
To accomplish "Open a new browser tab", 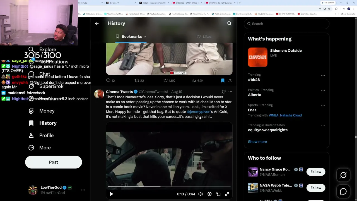I will (x=240, y=3).
